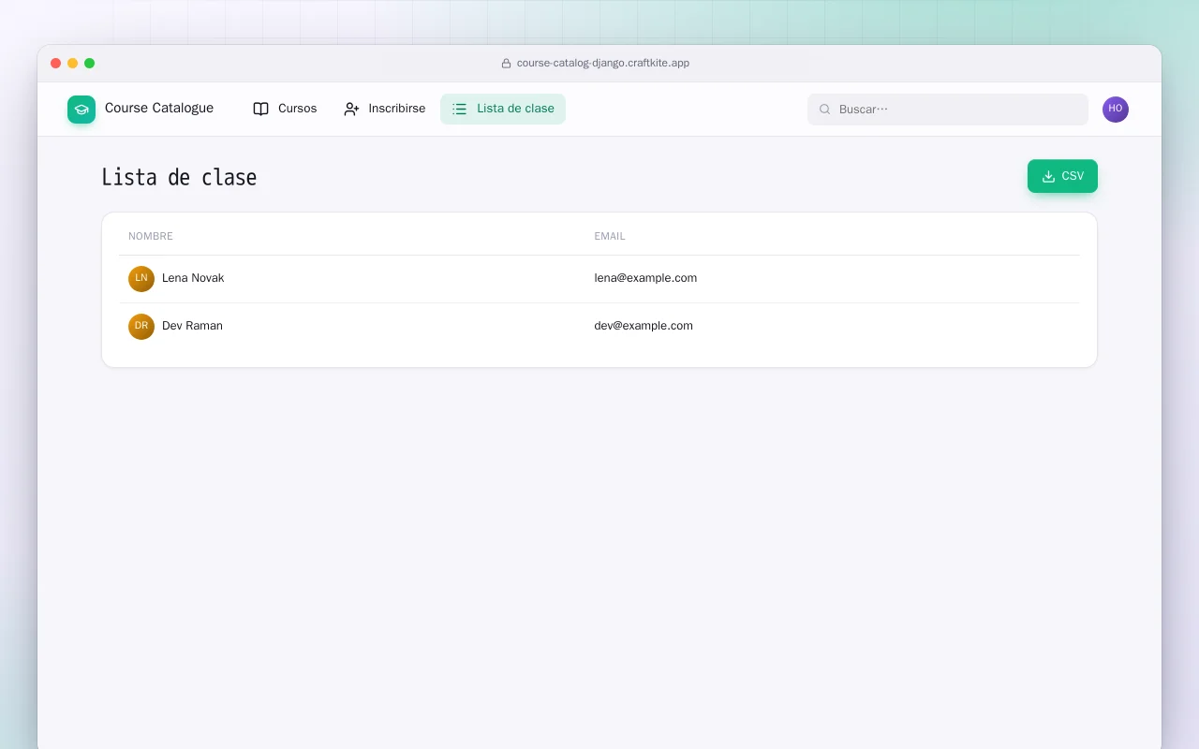Focus the Buscar search field
The width and height of the screenshot is (1199, 749).
click(948, 110)
